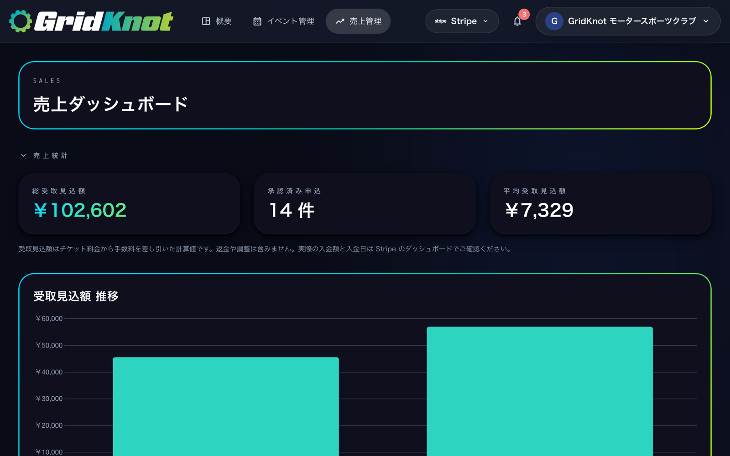Viewport: 730px width, 456px height.
Task: Click the G avatar circle
Action: 554,21
